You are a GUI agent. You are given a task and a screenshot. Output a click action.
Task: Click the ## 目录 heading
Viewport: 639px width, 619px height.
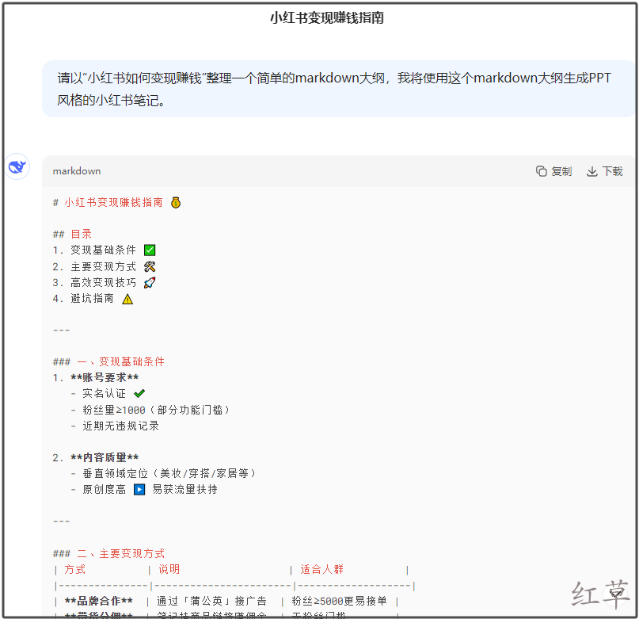(x=73, y=235)
